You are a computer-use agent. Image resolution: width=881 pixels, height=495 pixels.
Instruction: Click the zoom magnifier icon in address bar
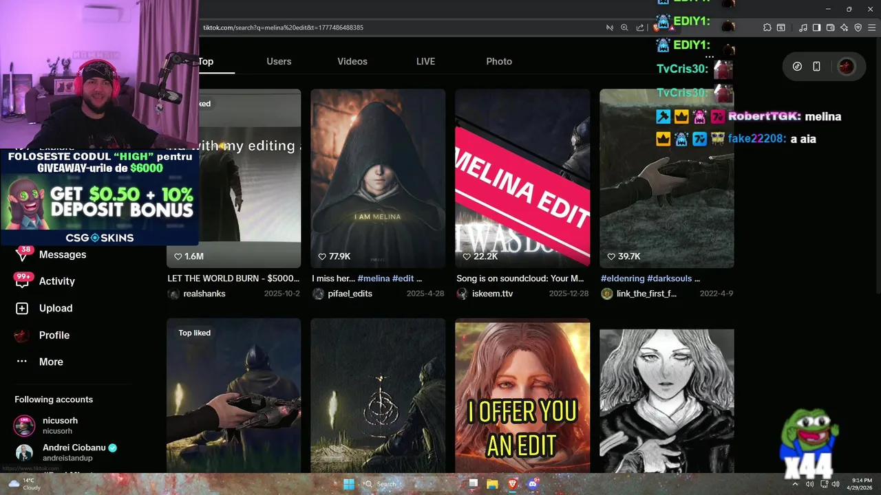(x=624, y=27)
